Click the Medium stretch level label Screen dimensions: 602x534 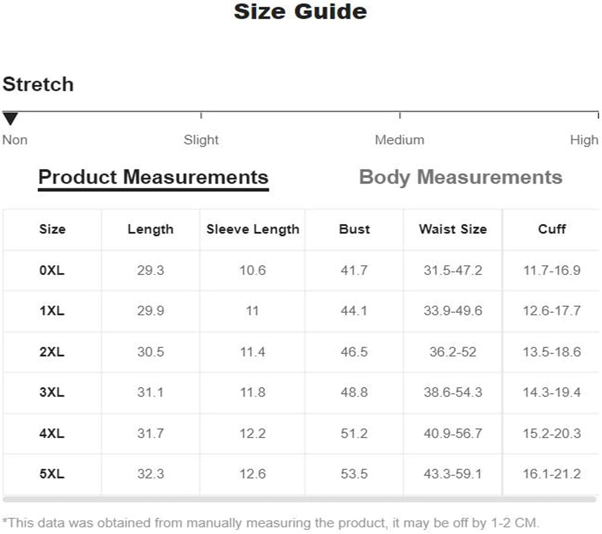(399, 140)
